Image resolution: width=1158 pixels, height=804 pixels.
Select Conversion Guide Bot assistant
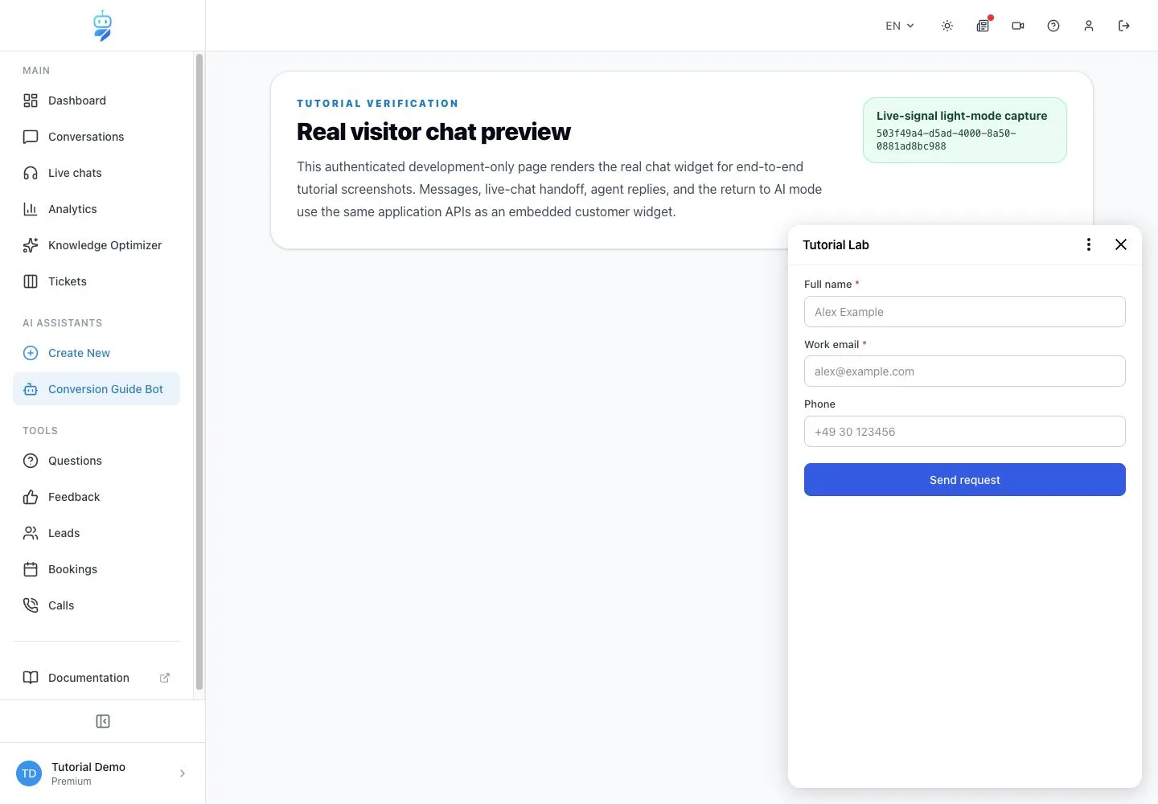(x=96, y=389)
